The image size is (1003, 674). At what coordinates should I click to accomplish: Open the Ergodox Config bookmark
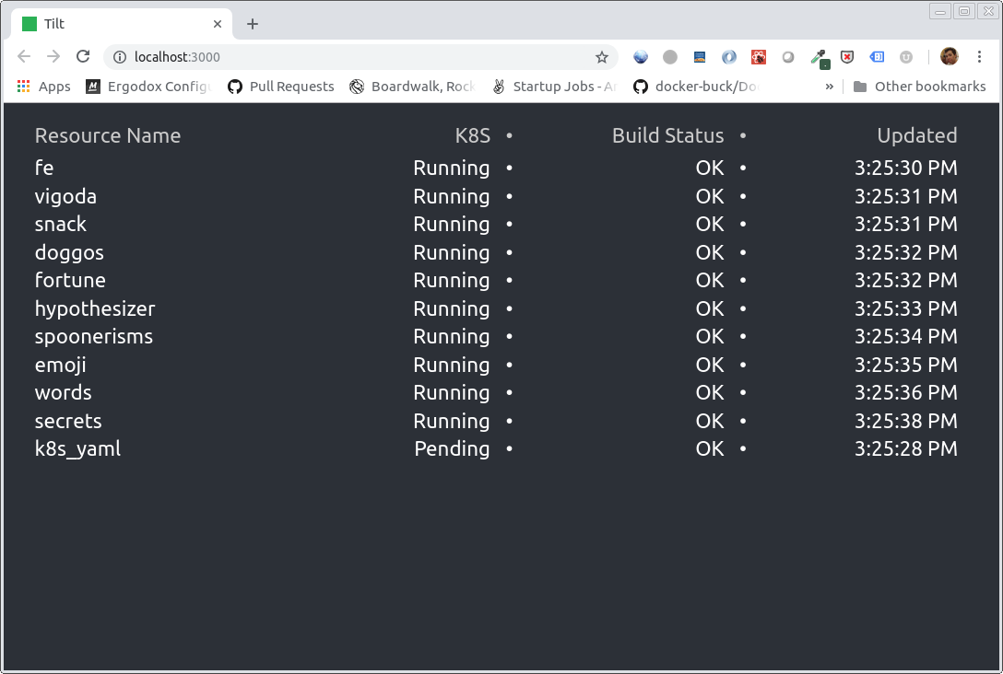coord(148,87)
